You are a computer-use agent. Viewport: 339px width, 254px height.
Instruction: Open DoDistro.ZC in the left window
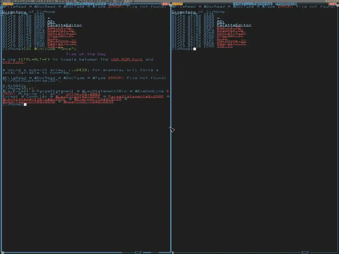[62, 33]
